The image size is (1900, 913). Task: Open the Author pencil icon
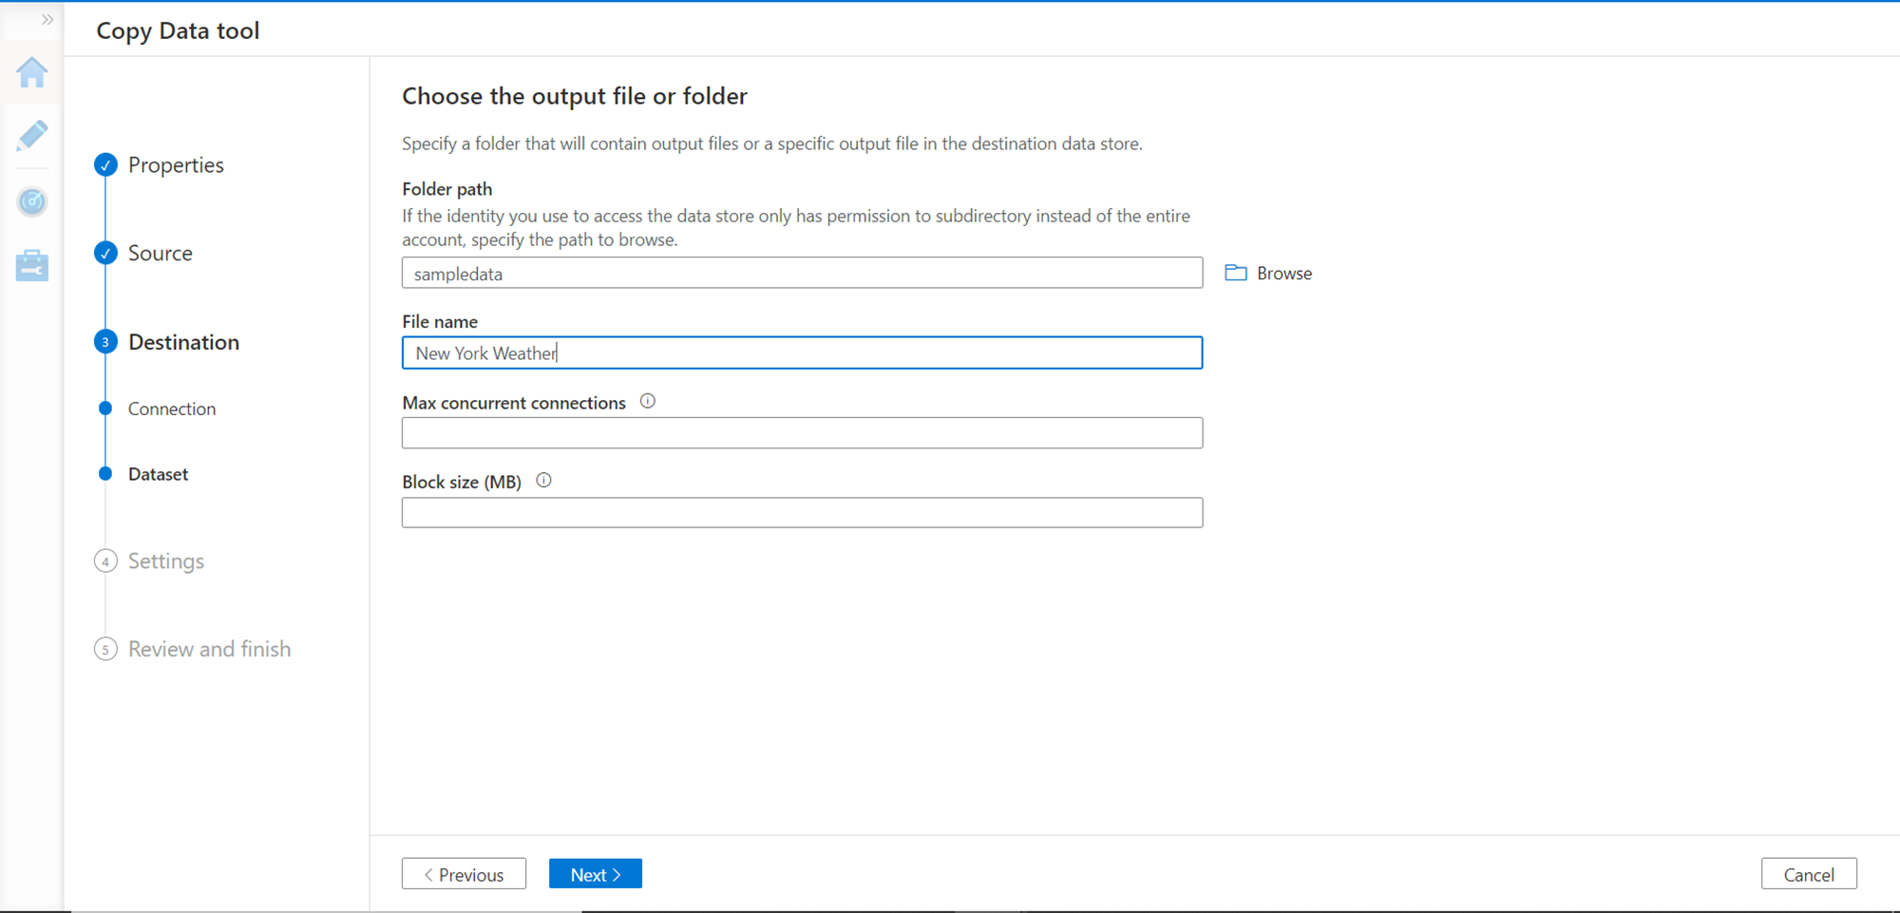coord(32,136)
